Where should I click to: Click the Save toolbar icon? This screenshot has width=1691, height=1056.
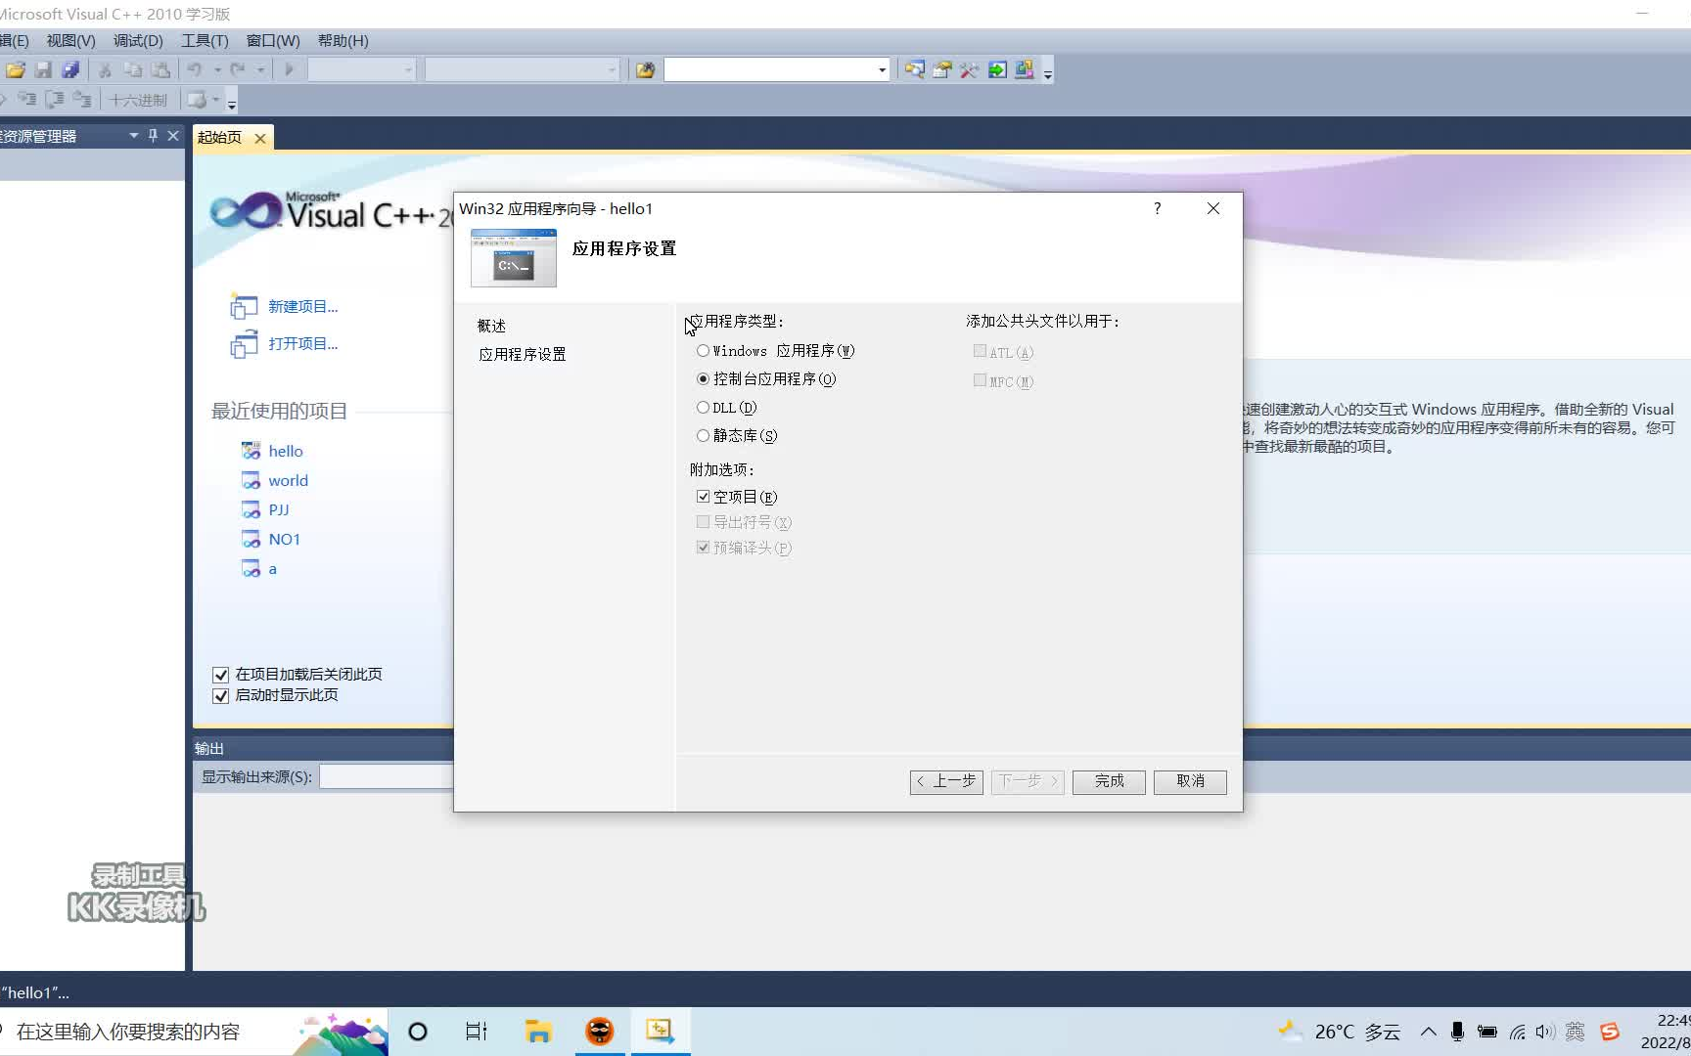point(43,70)
